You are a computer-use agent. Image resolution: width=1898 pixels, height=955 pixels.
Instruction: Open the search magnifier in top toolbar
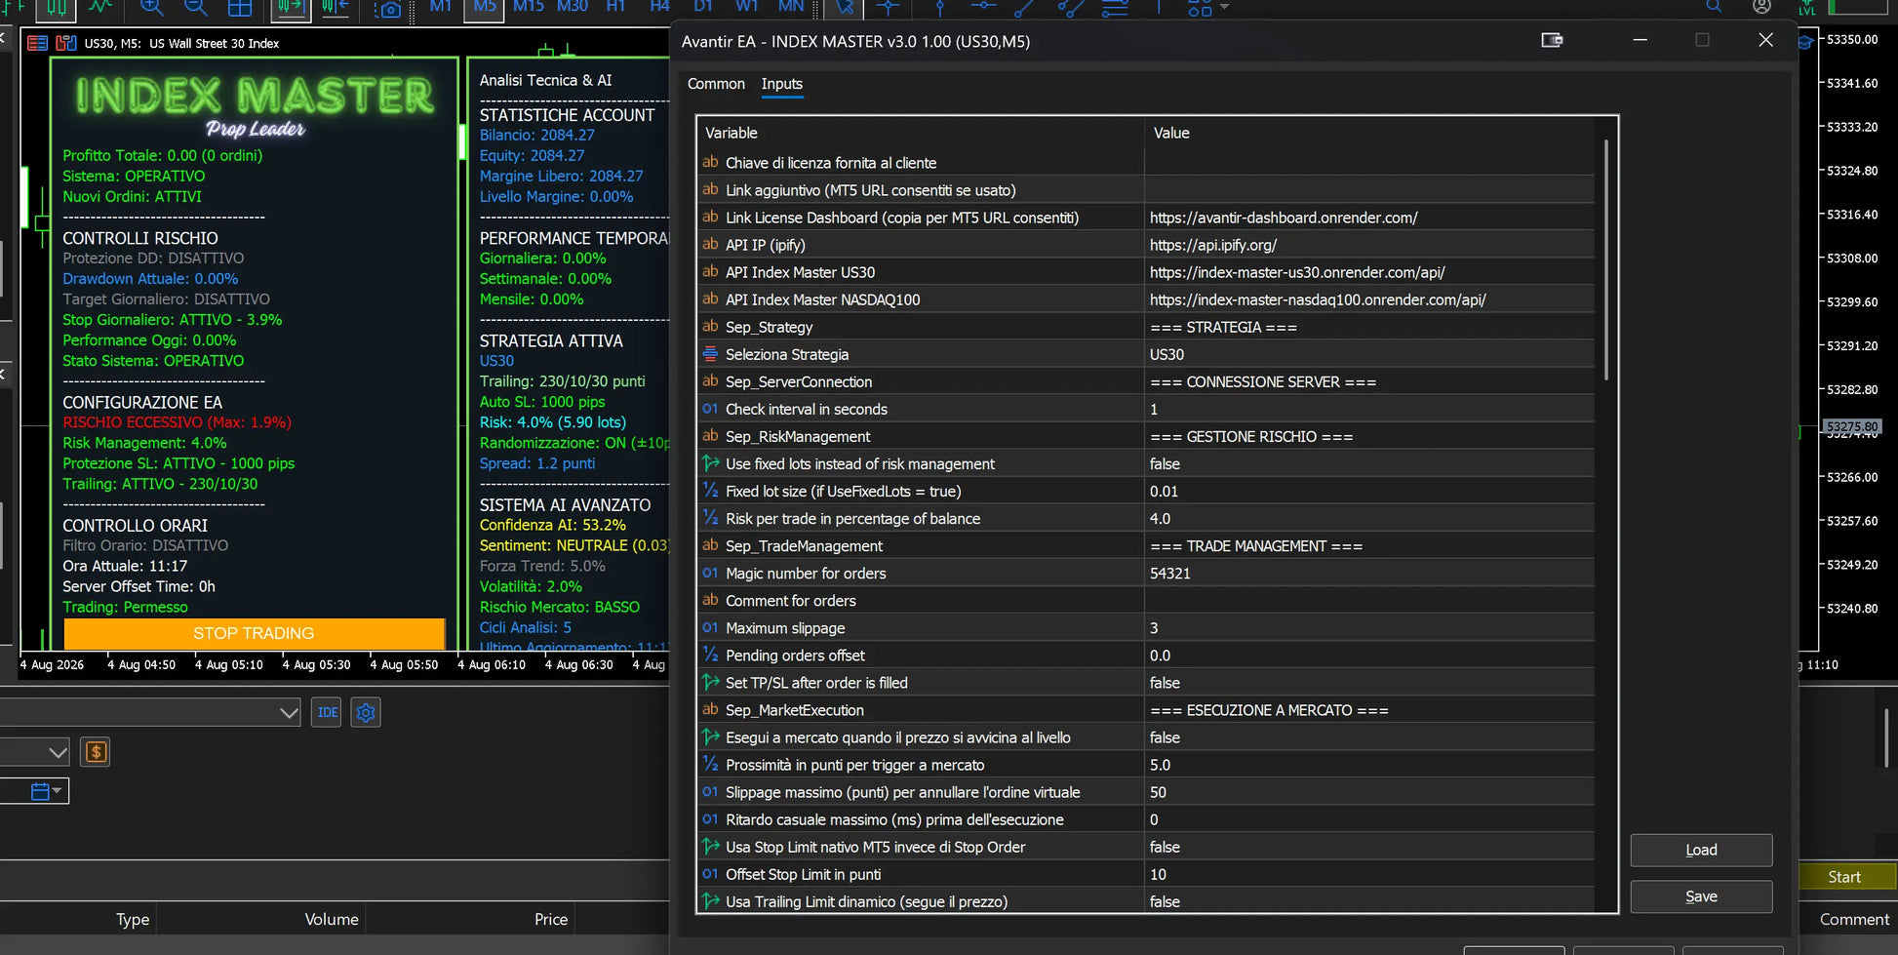coord(1714,7)
